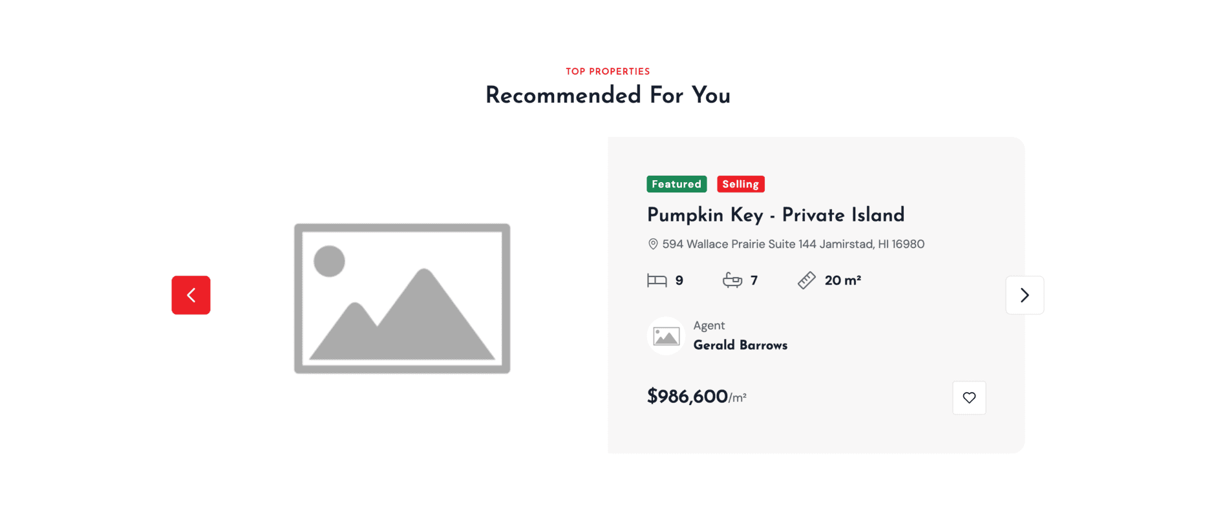Image resolution: width=1216 pixels, height=518 pixels.
Task: Click the bathtub icon
Action: coord(732,280)
